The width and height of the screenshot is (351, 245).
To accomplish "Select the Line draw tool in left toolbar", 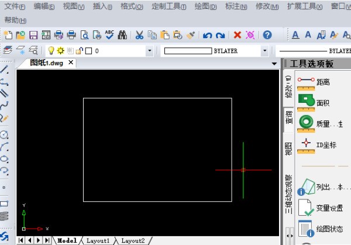I will tap(5, 69).
